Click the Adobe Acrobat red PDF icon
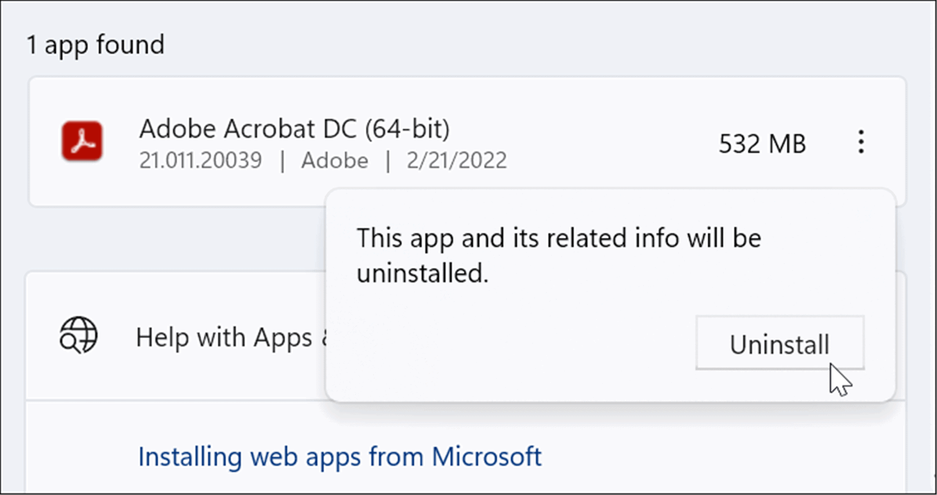The width and height of the screenshot is (937, 495). pyautogui.click(x=82, y=141)
